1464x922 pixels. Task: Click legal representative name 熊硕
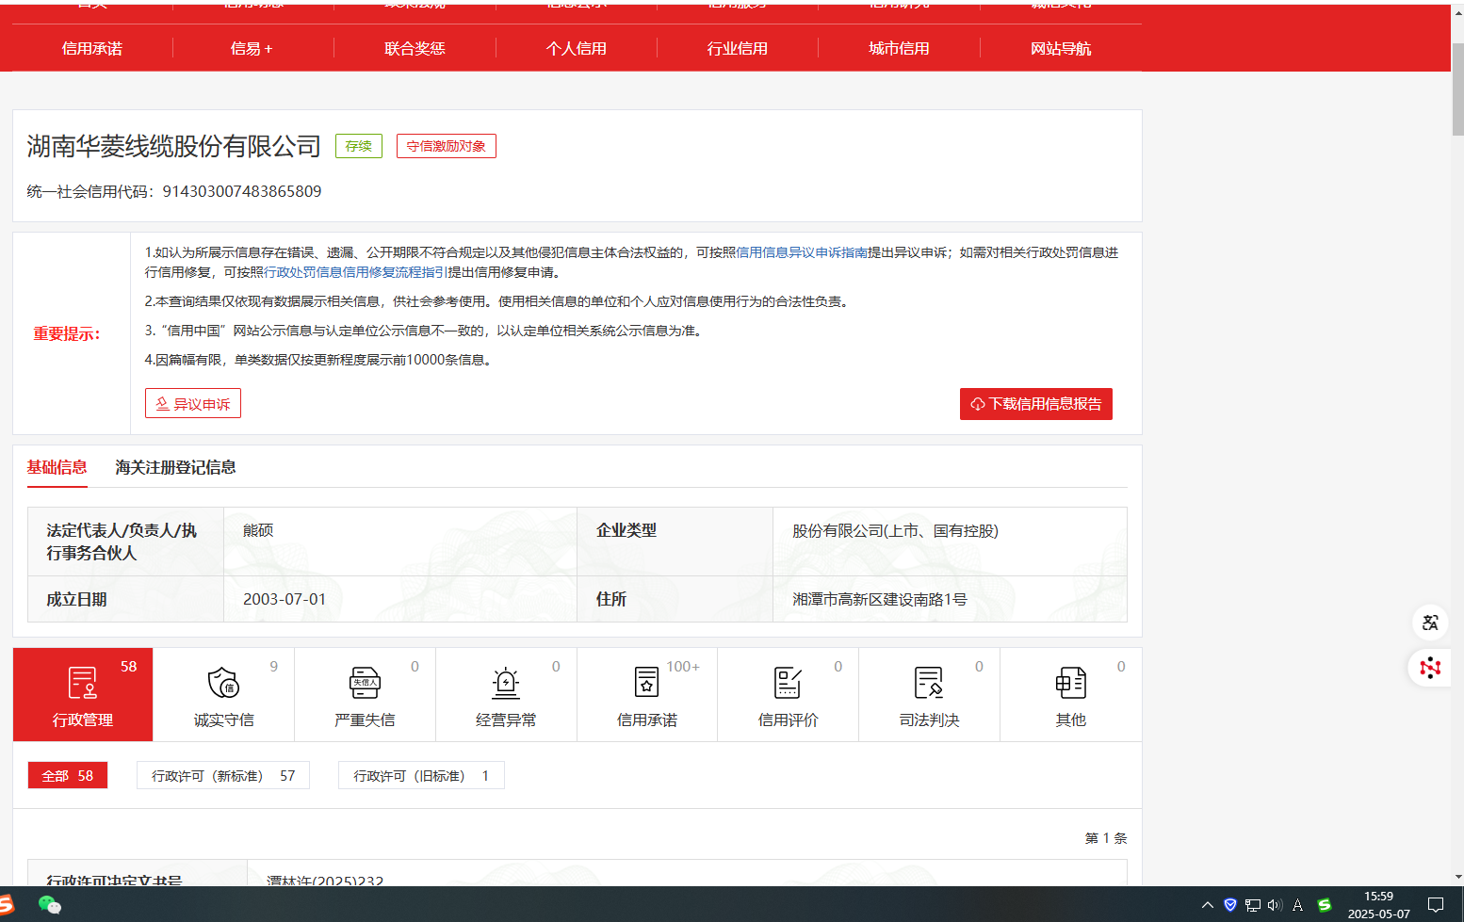point(258,530)
